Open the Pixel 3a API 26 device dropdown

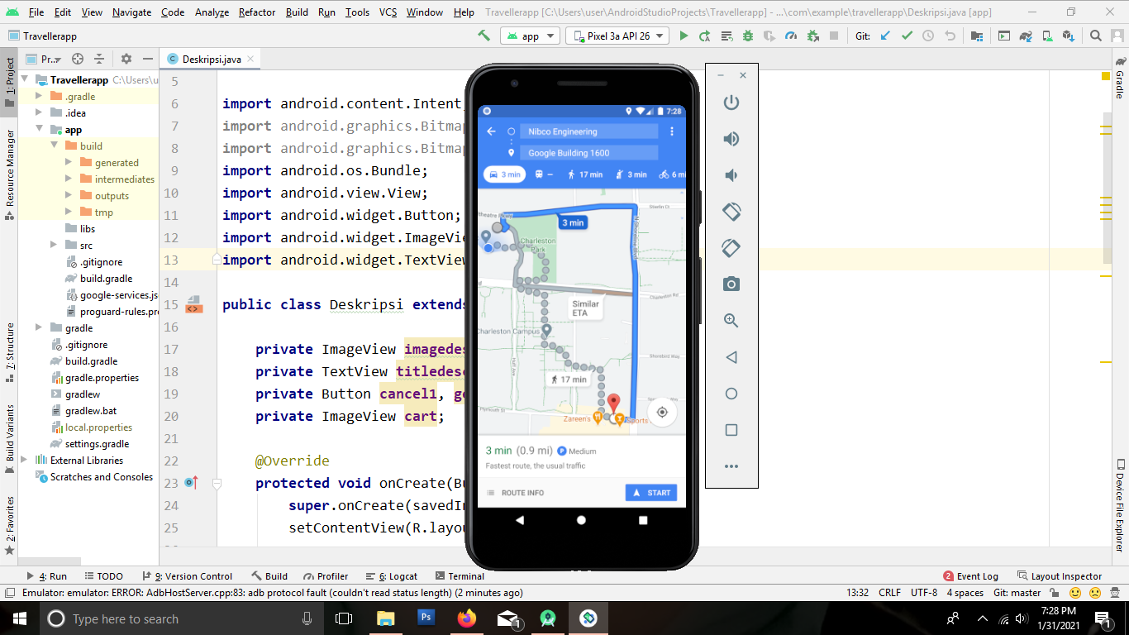[x=617, y=36]
